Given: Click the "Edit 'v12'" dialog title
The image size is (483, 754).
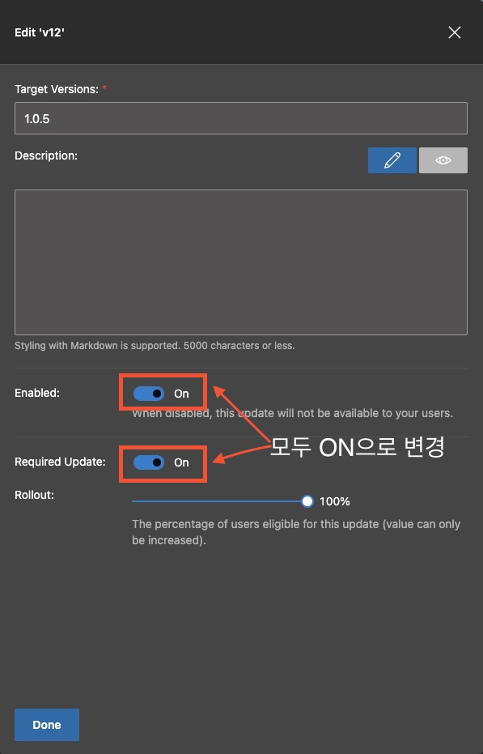Looking at the screenshot, I should 40,32.
